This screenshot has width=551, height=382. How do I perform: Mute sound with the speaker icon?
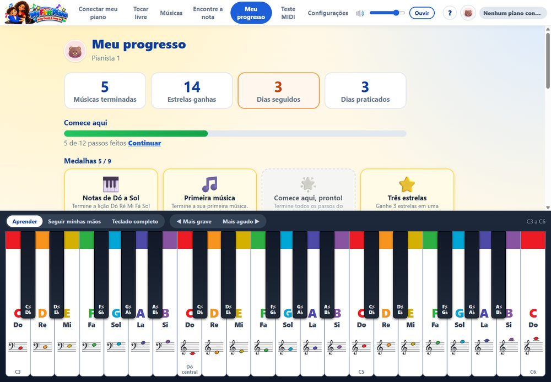click(x=359, y=13)
